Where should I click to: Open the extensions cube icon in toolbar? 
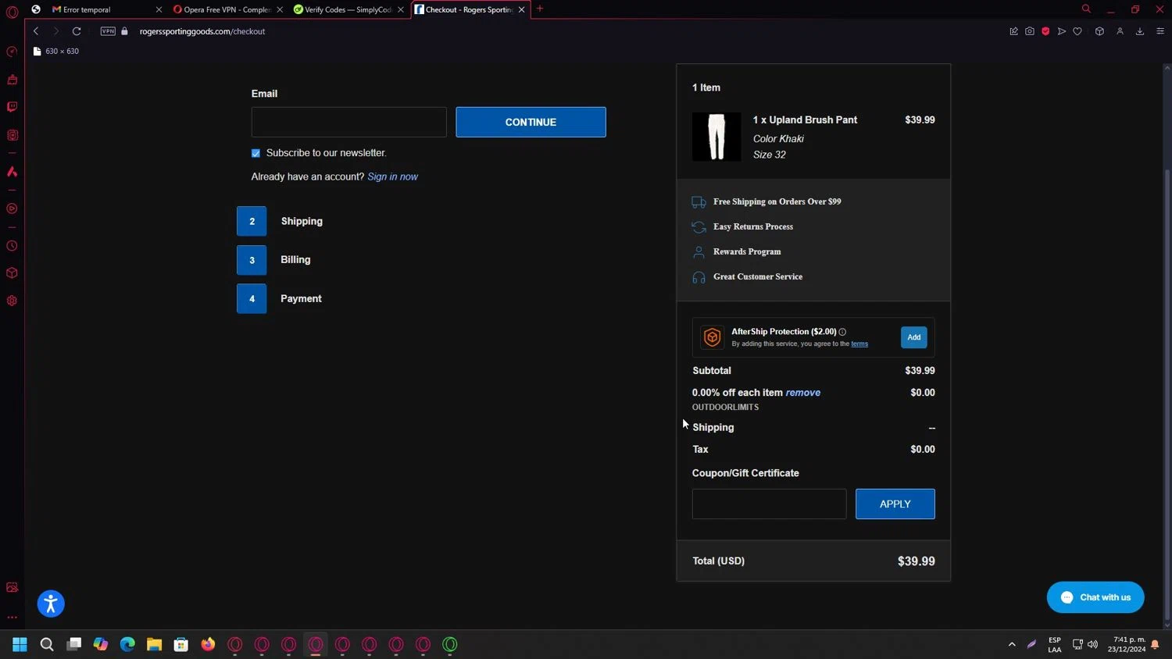1099,31
